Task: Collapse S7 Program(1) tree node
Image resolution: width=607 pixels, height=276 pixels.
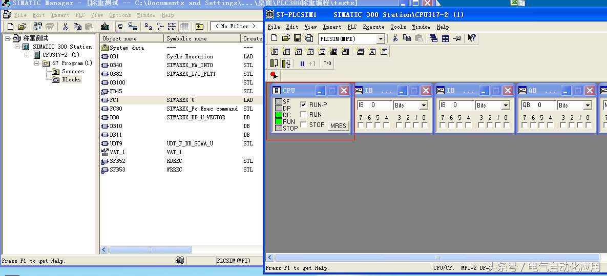Action: coord(36,63)
